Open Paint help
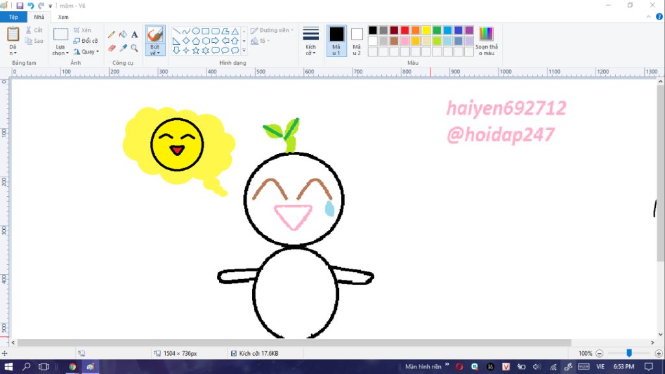The image size is (665, 374). (659, 17)
